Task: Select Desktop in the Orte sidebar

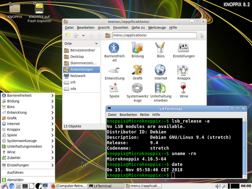Action: 81,57
